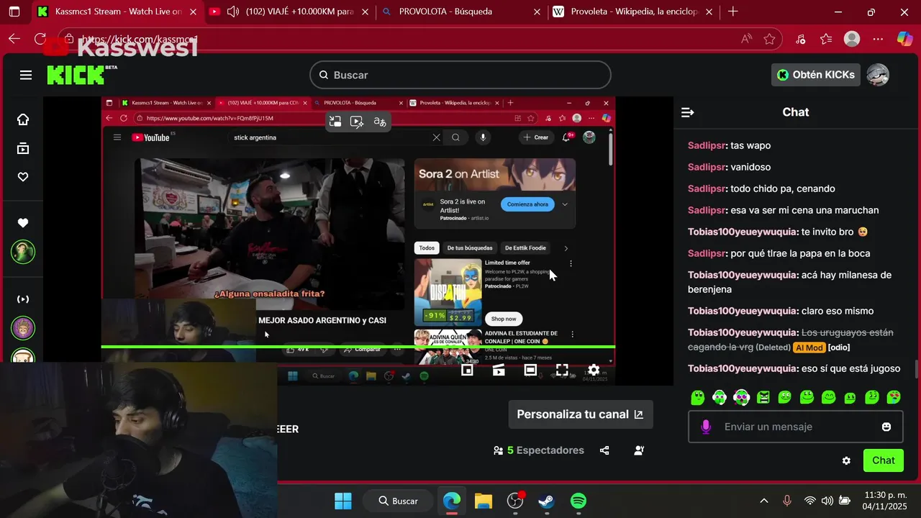
Task: Click the stream video player
Action: [358, 241]
